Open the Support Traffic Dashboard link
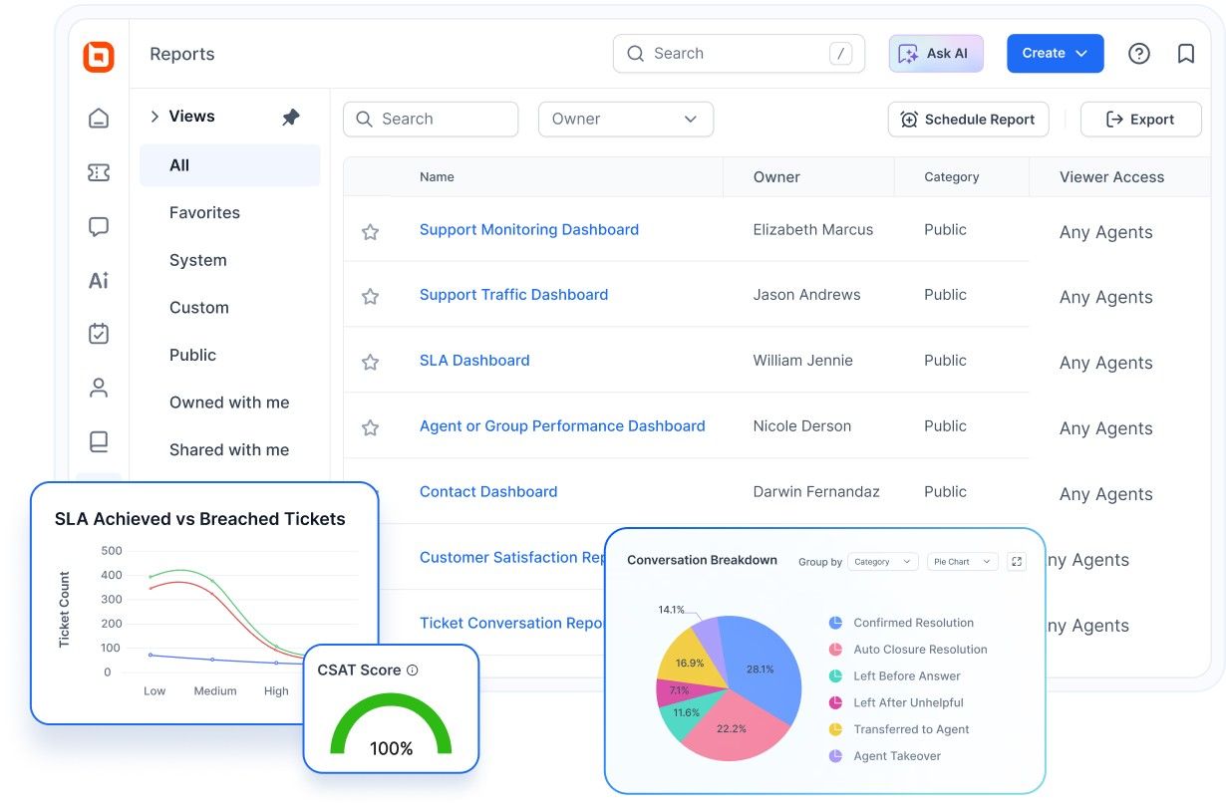This screenshot has width=1226, height=807. click(513, 295)
